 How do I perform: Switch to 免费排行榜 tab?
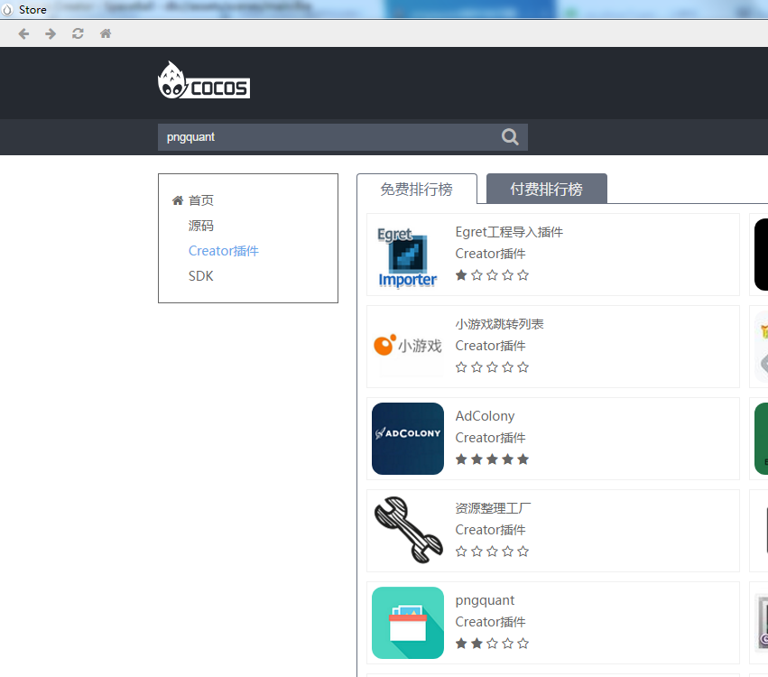[416, 189]
